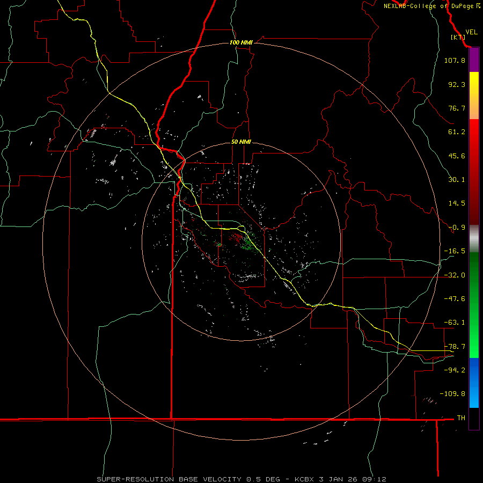This screenshot has height=483, width=483.
Task: Select the -109.8 scale value
Action: coord(452,394)
